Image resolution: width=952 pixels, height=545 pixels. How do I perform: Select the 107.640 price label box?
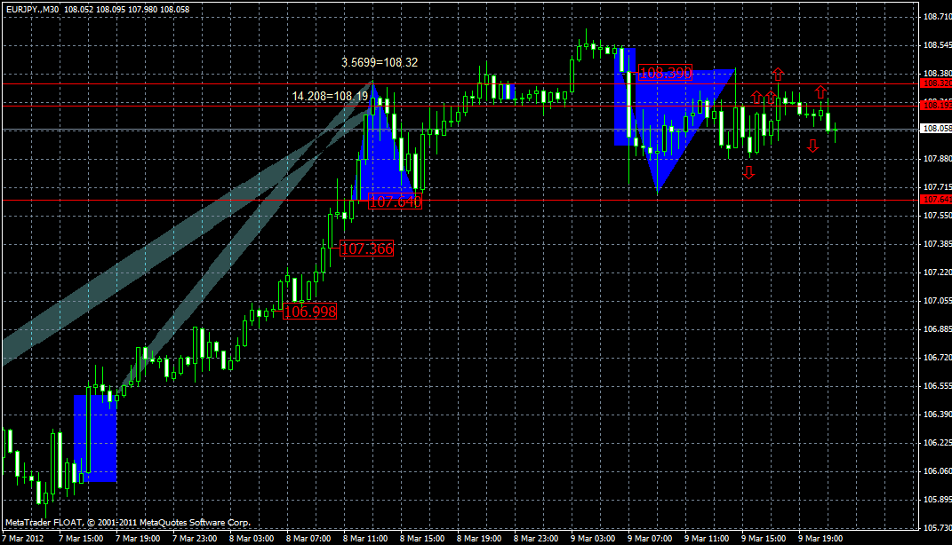[x=394, y=201]
